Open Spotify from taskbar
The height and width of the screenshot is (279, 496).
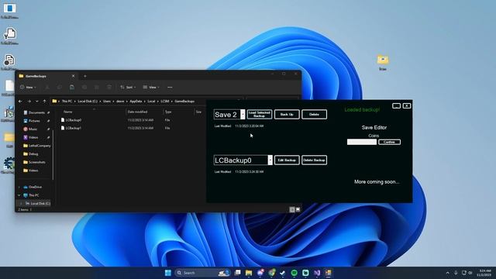[294, 273]
